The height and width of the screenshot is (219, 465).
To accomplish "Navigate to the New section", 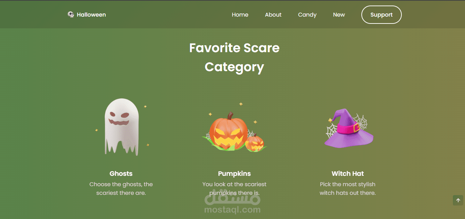I will (339, 15).
